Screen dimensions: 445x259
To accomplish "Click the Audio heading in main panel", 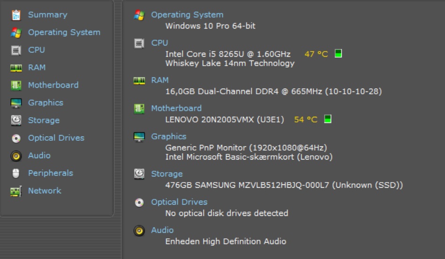I will click(x=162, y=230).
